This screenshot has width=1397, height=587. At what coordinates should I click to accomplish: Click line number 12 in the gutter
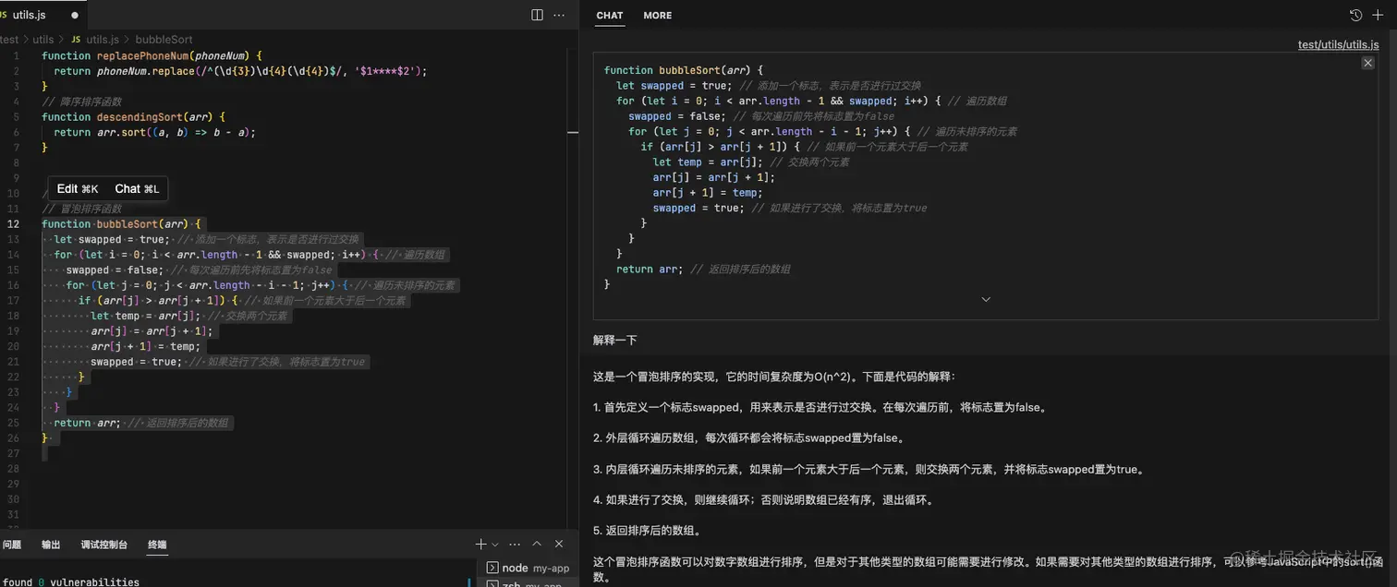click(14, 224)
